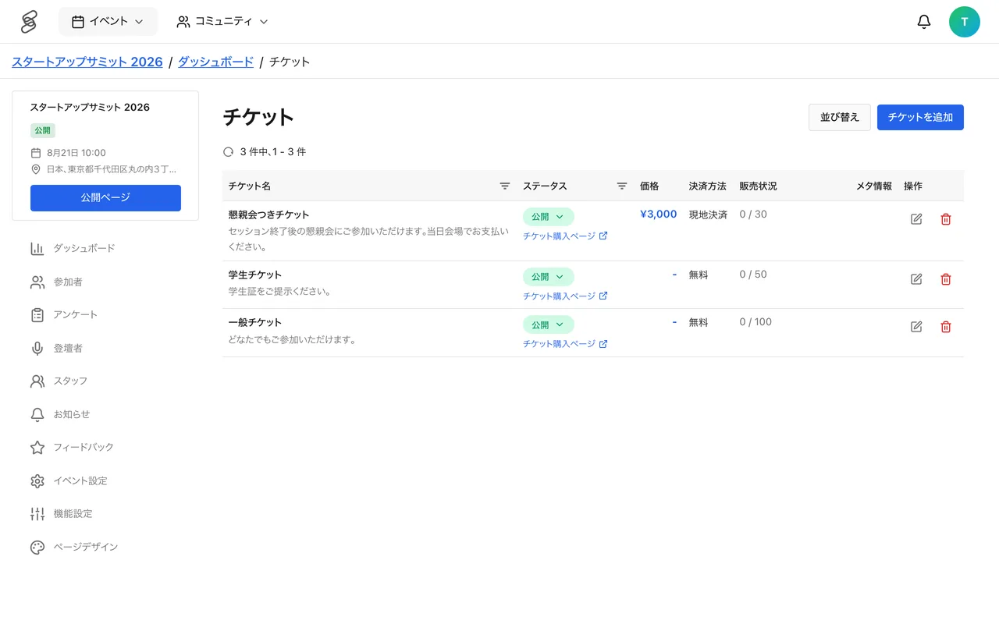The image size is (999, 624).
Task: Click the 学生チケット ticket name
Action: coord(255,275)
